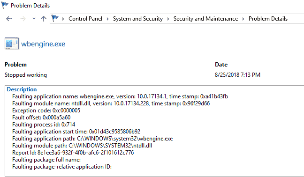Click Faulting process id 0x714 line
The height and width of the screenshot is (177, 304).
pos(44,125)
